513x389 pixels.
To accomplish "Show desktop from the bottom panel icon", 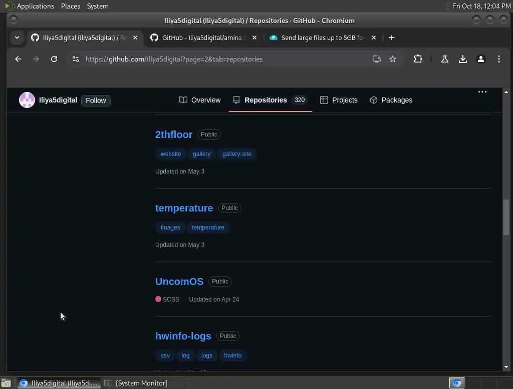I will tap(6, 383).
